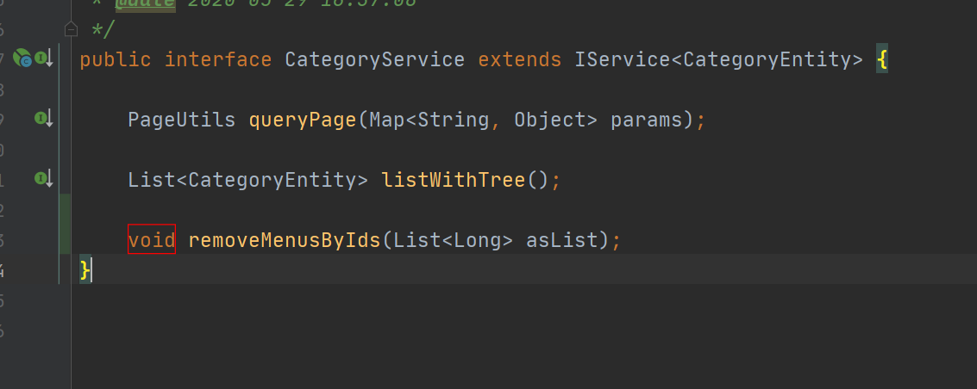977x389 pixels.
Task: Click the IService type name
Action: [x=623, y=59]
